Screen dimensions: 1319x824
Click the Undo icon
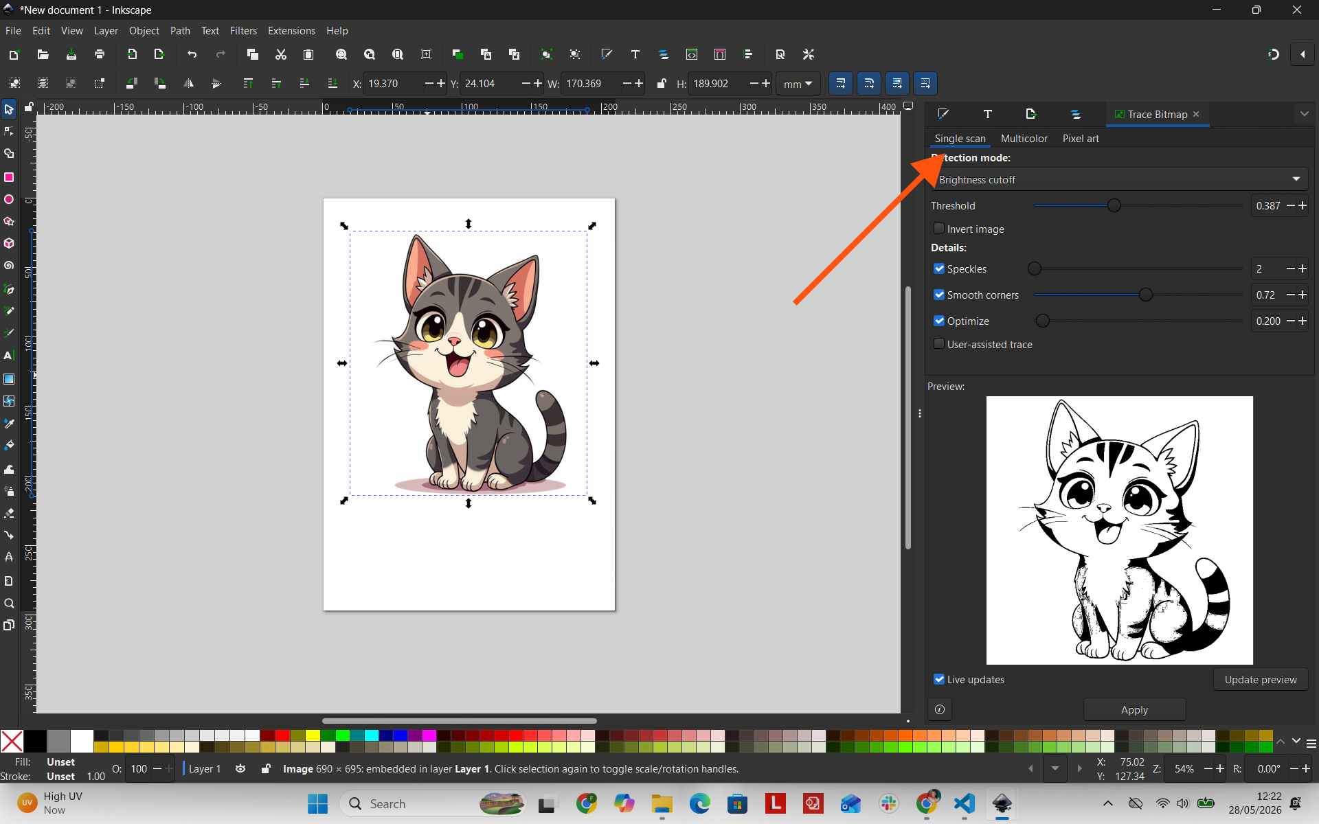192,54
